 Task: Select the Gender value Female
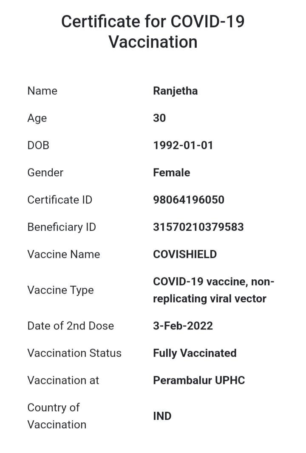pos(171,172)
